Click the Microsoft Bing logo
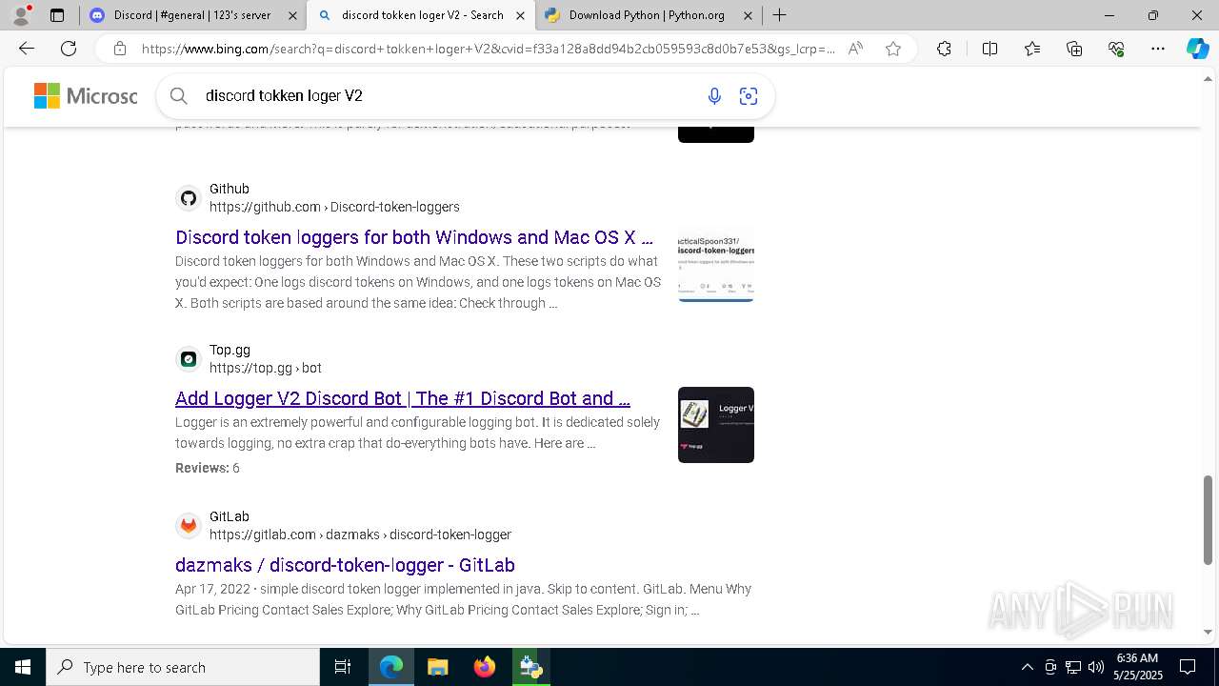The image size is (1219, 686). [x=86, y=95]
